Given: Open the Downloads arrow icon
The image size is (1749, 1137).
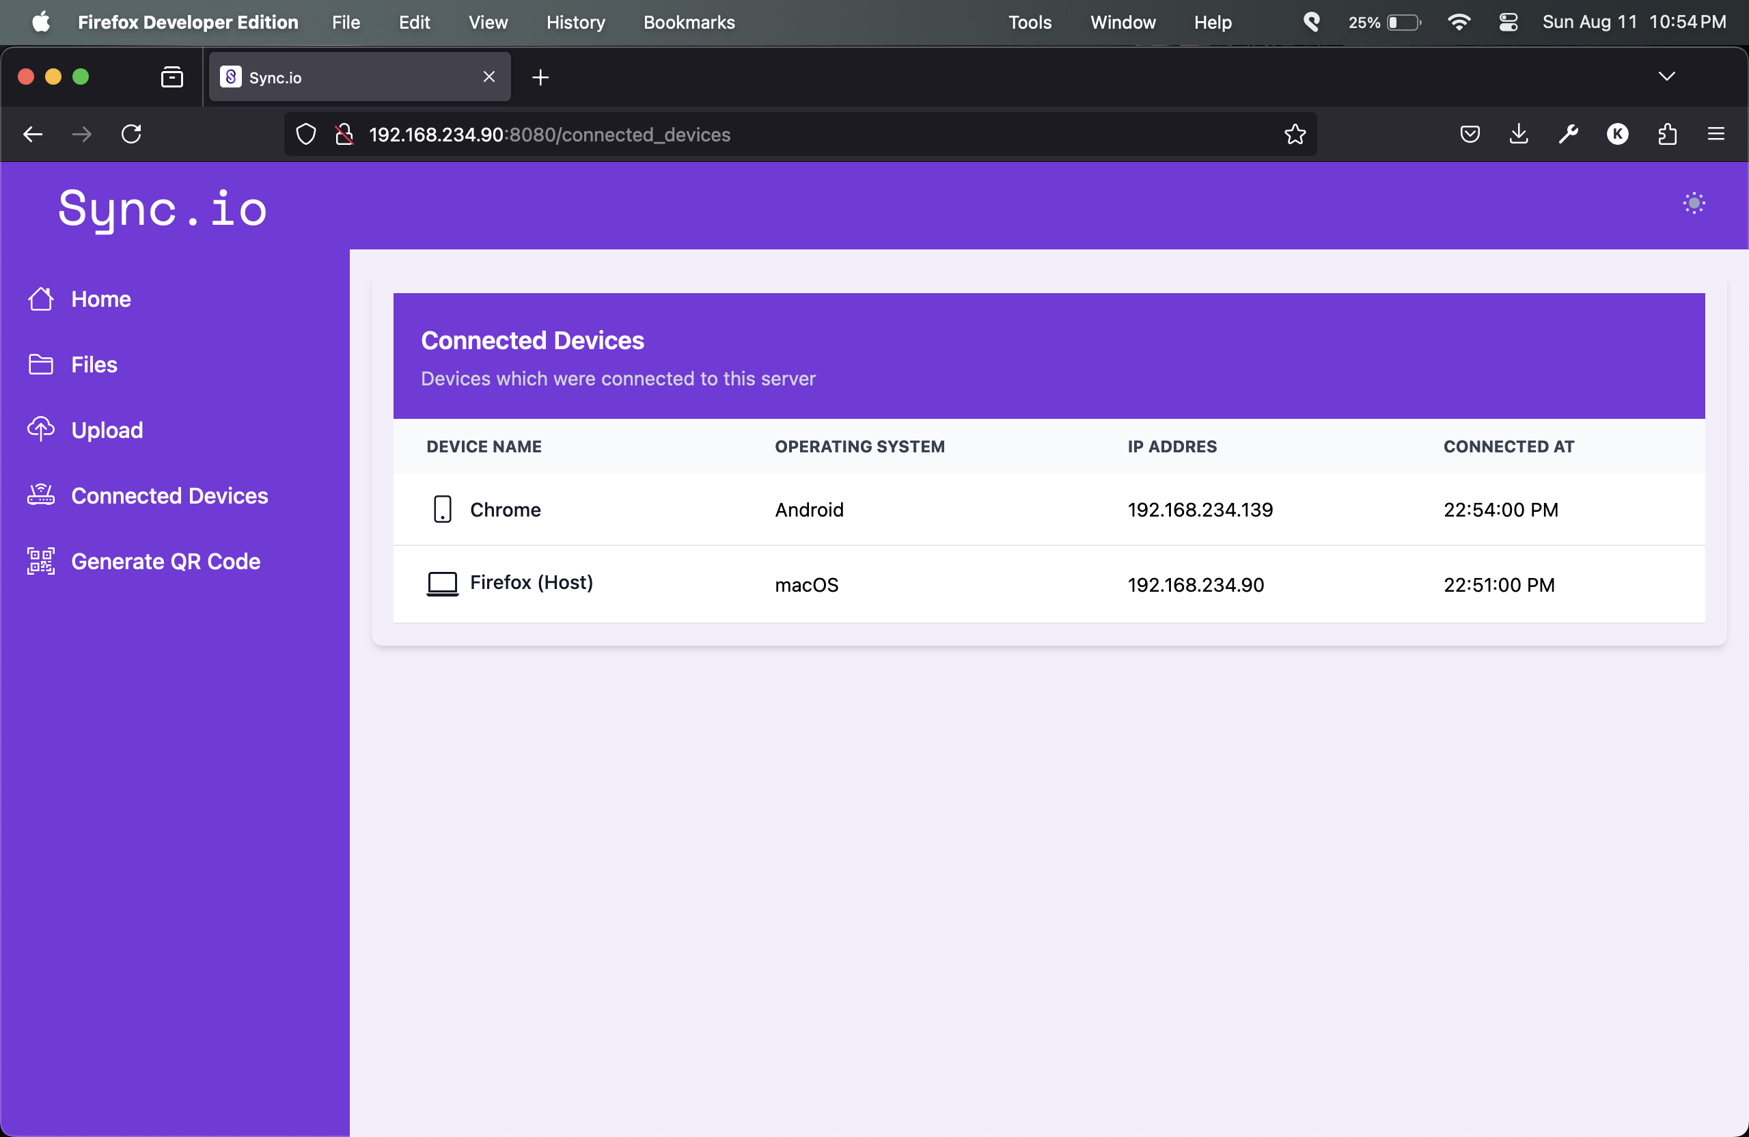Looking at the screenshot, I should (1519, 135).
